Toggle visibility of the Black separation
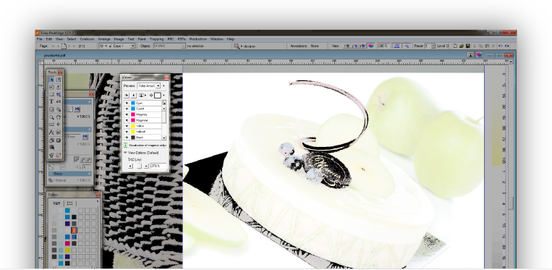Viewport: 552px width, 270px height. point(127,138)
